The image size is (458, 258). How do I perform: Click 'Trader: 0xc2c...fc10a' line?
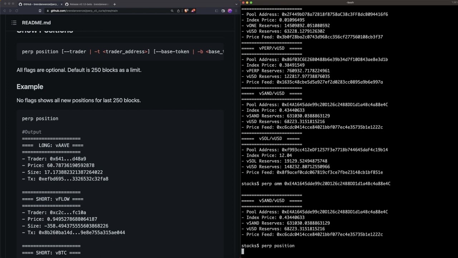[x=54, y=212]
